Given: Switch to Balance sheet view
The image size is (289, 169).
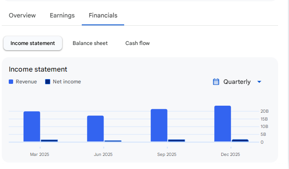Looking at the screenshot, I should (x=90, y=43).
